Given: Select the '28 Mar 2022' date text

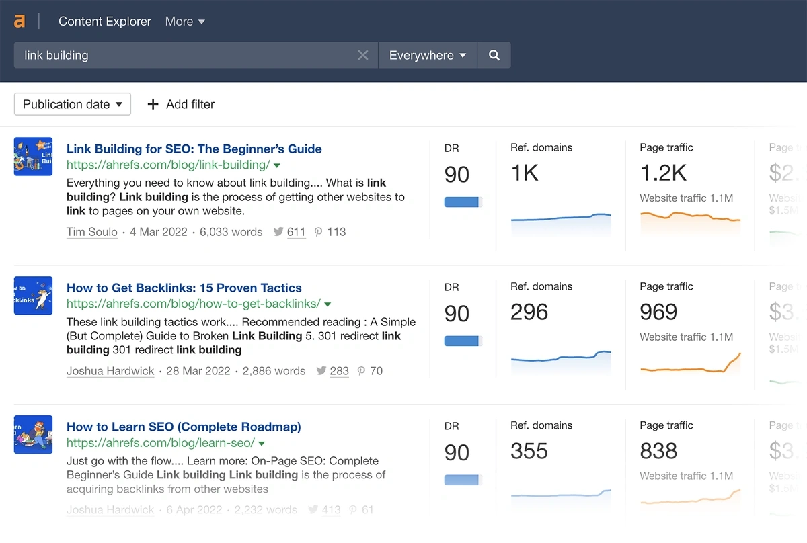Looking at the screenshot, I should click(198, 371).
